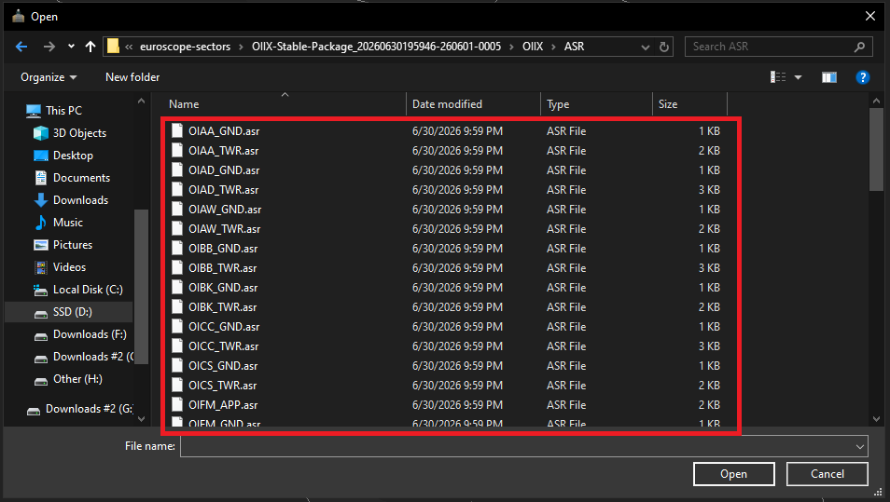Select the file OIBK_GND.asr
This screenshot has height=502, width=890.
click(222, 287)
